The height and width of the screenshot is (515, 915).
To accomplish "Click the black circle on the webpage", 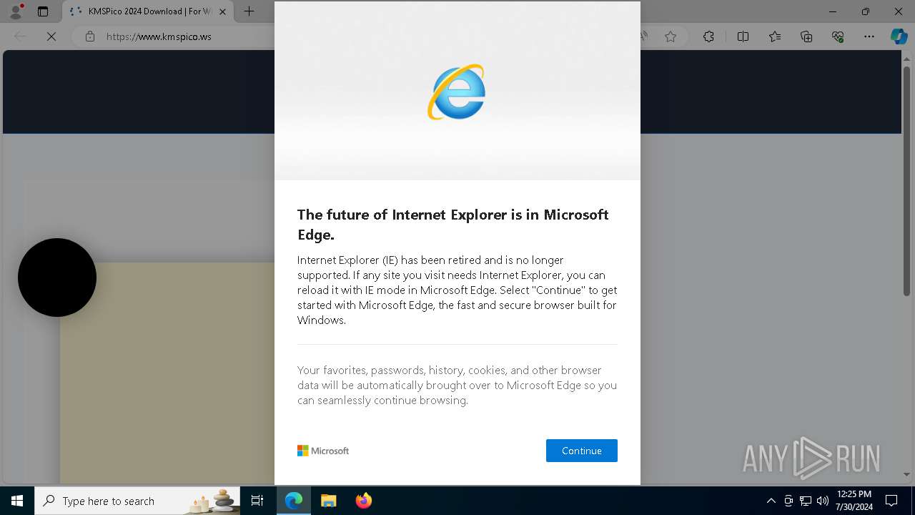I will [x=57, y=278].
